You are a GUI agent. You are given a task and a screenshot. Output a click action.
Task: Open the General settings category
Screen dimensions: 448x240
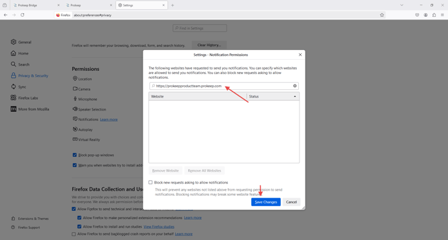(21, 42)
